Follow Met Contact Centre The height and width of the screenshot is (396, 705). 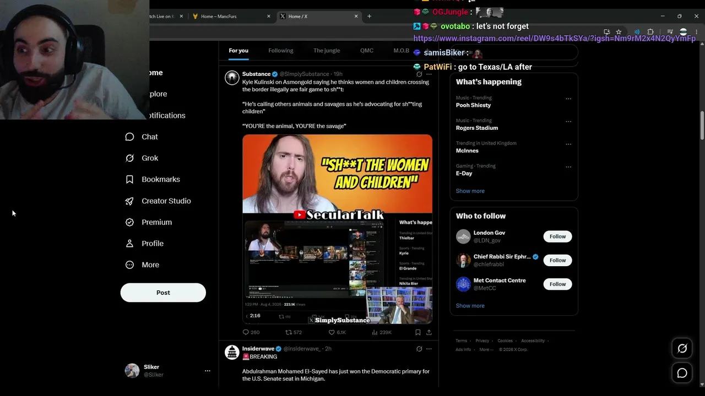tap(557, 284)
